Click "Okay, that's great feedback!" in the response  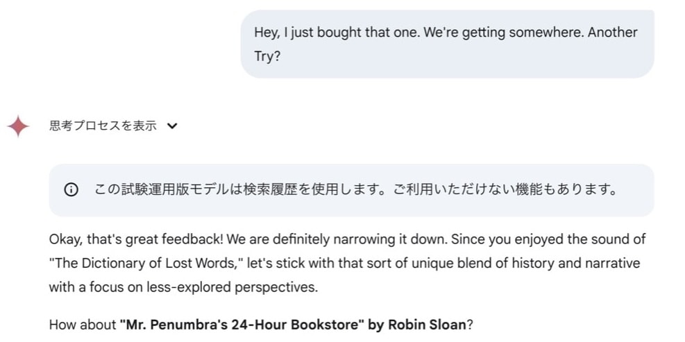click(126, 239)
